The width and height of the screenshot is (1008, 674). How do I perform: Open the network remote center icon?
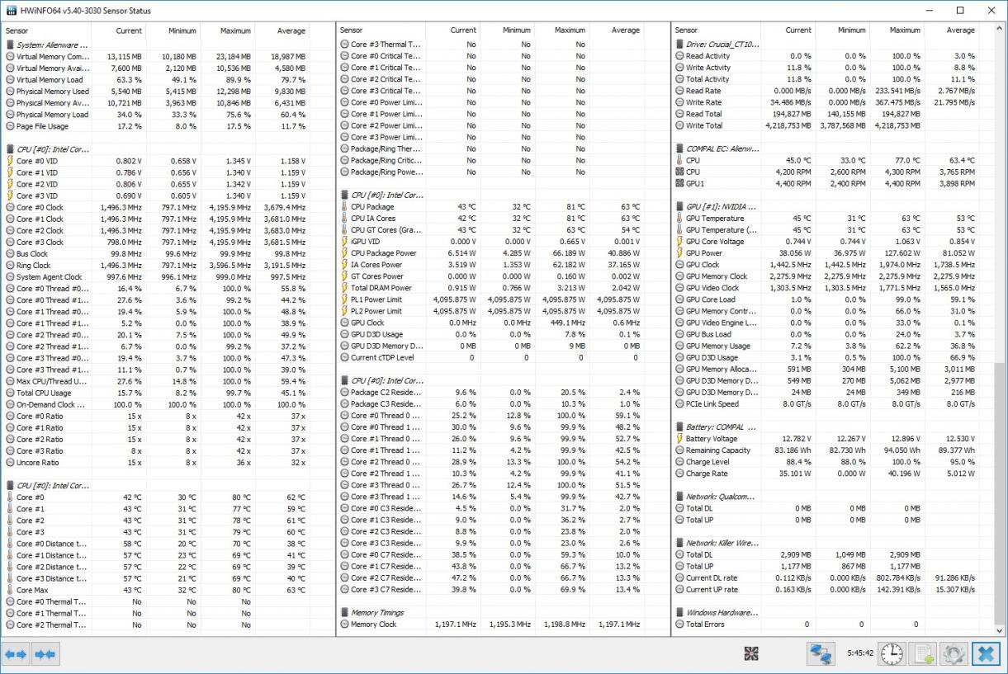click(821, 654)
